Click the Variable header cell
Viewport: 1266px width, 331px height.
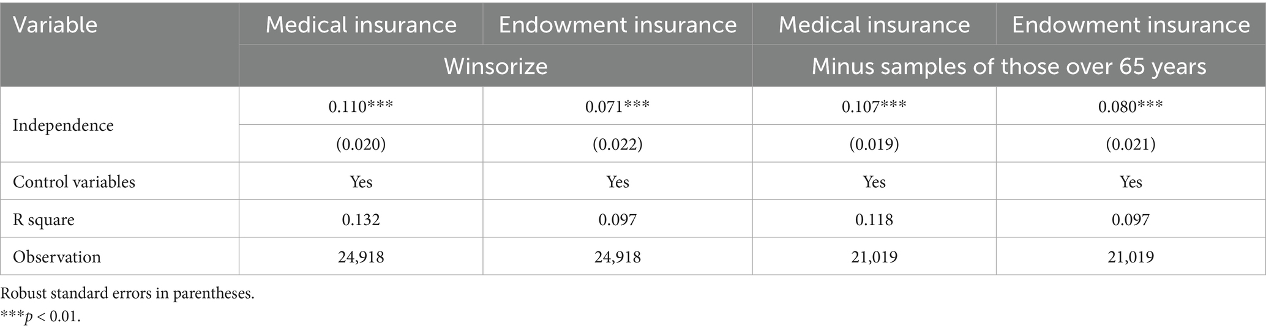(55, 25)
